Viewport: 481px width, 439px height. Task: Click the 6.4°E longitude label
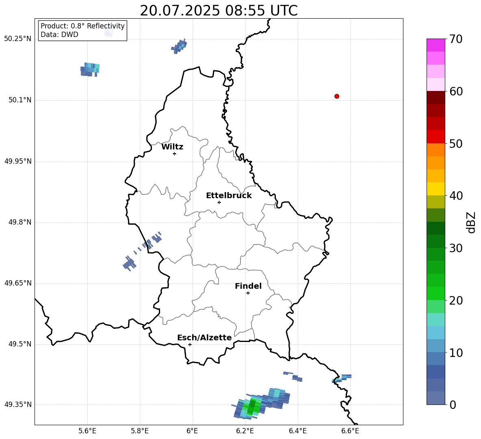[x=297, y=431]
